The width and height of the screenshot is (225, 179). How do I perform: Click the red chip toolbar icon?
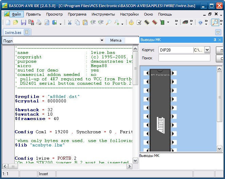pos(154,22)
